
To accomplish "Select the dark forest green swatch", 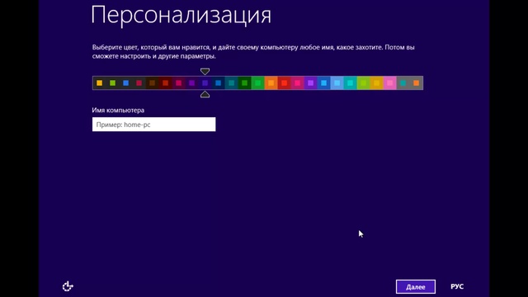I will coord(244,82).
